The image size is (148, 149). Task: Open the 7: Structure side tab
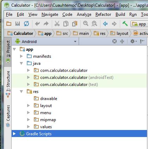pyautogui.click(x=8, y=84)
